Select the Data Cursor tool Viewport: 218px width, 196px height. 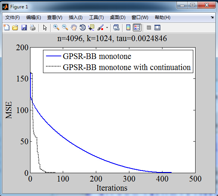point(91,27)
